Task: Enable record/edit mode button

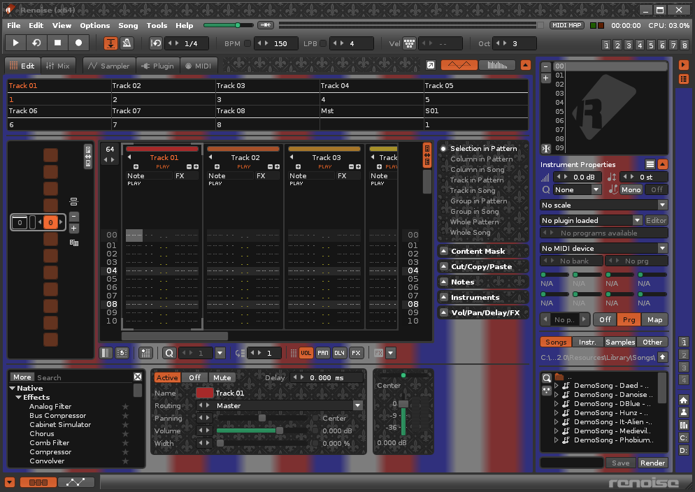Action: [78, 43]
